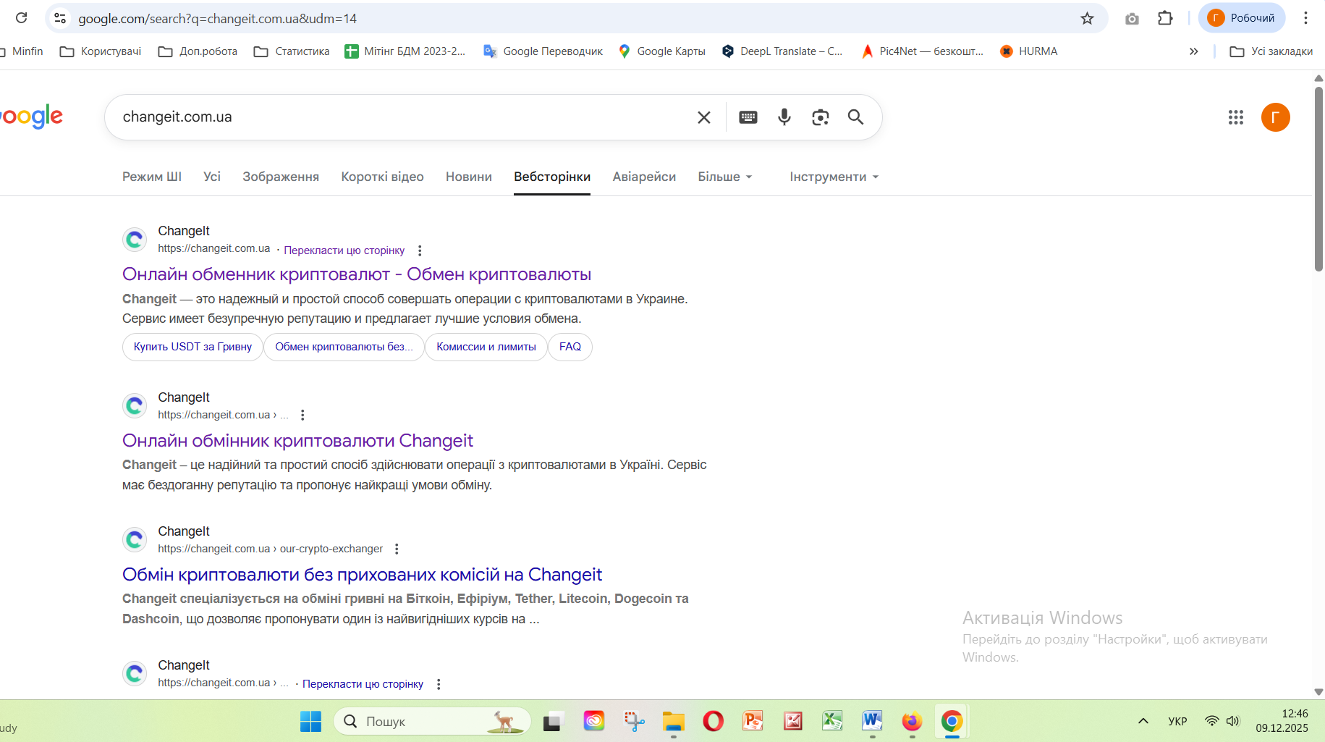Reload the page with the refresh icon
This screenshot has height=742, width=1325.
[x=21, y=18]
